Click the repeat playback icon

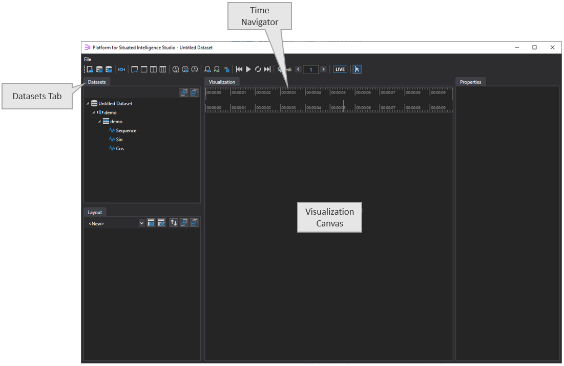258,69
